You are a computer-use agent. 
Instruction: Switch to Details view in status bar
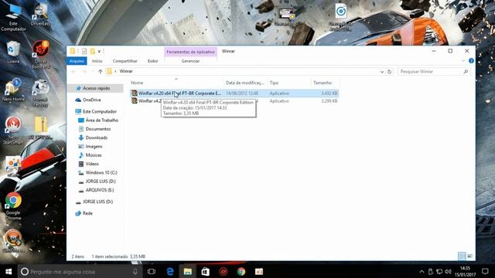(x=462, y=256)
